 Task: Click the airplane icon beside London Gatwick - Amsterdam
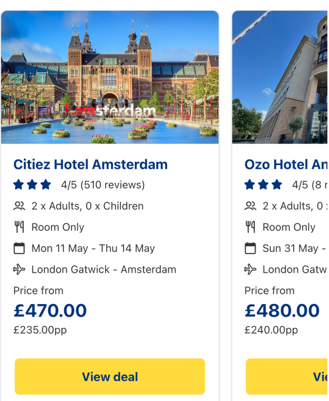coord(19,270)
